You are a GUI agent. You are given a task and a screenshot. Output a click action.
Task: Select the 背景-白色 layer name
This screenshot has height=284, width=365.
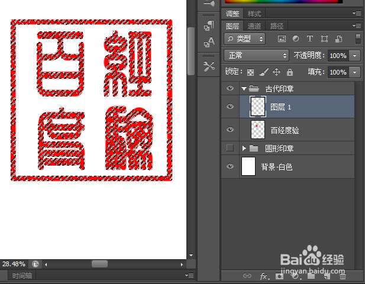click(x=276, y=167)
